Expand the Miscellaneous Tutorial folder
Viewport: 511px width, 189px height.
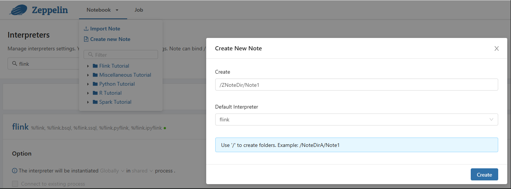point(88,75)
